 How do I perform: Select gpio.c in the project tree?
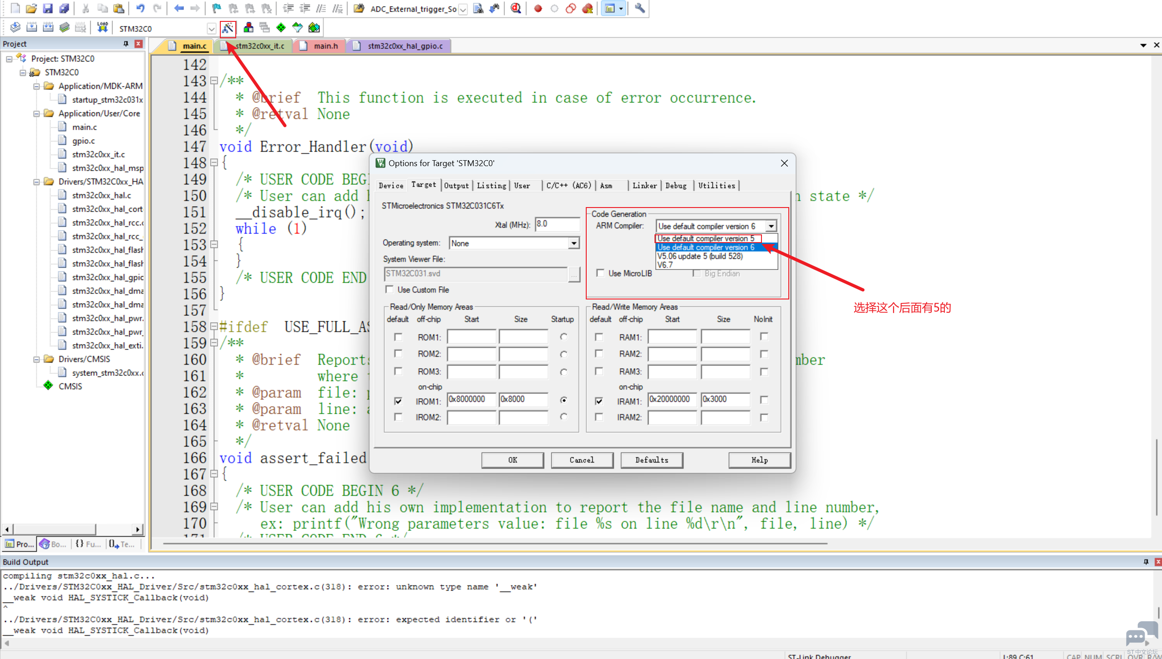pyautogui.click(x=83, y=141)
